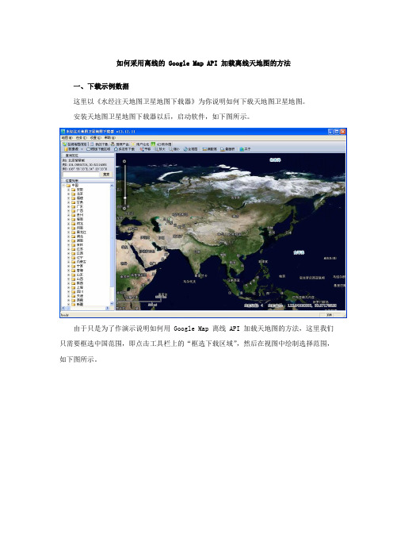
Task: Show the full globe with 全球图
Action: click(190, 149)
